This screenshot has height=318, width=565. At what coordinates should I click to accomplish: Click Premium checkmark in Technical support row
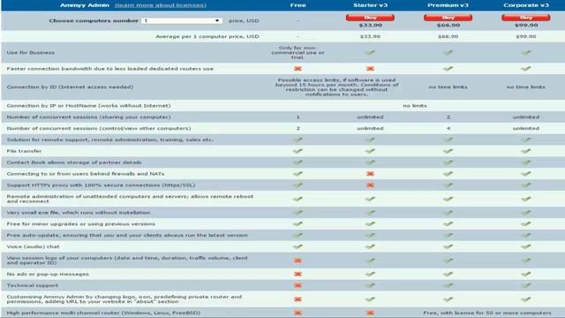(x=448, y=285)
